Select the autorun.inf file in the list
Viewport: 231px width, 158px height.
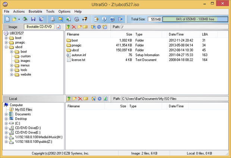[79, 55]
